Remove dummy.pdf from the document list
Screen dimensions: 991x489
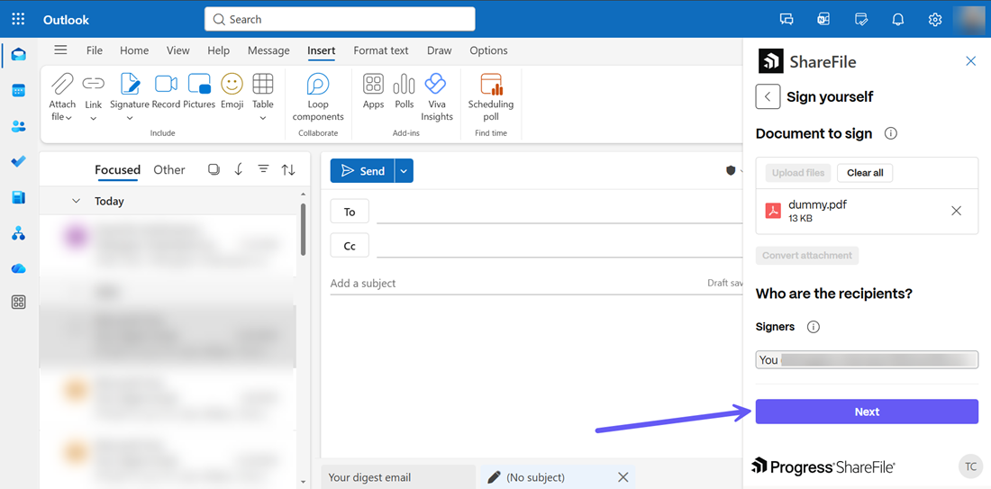click(x=956, y=211)
